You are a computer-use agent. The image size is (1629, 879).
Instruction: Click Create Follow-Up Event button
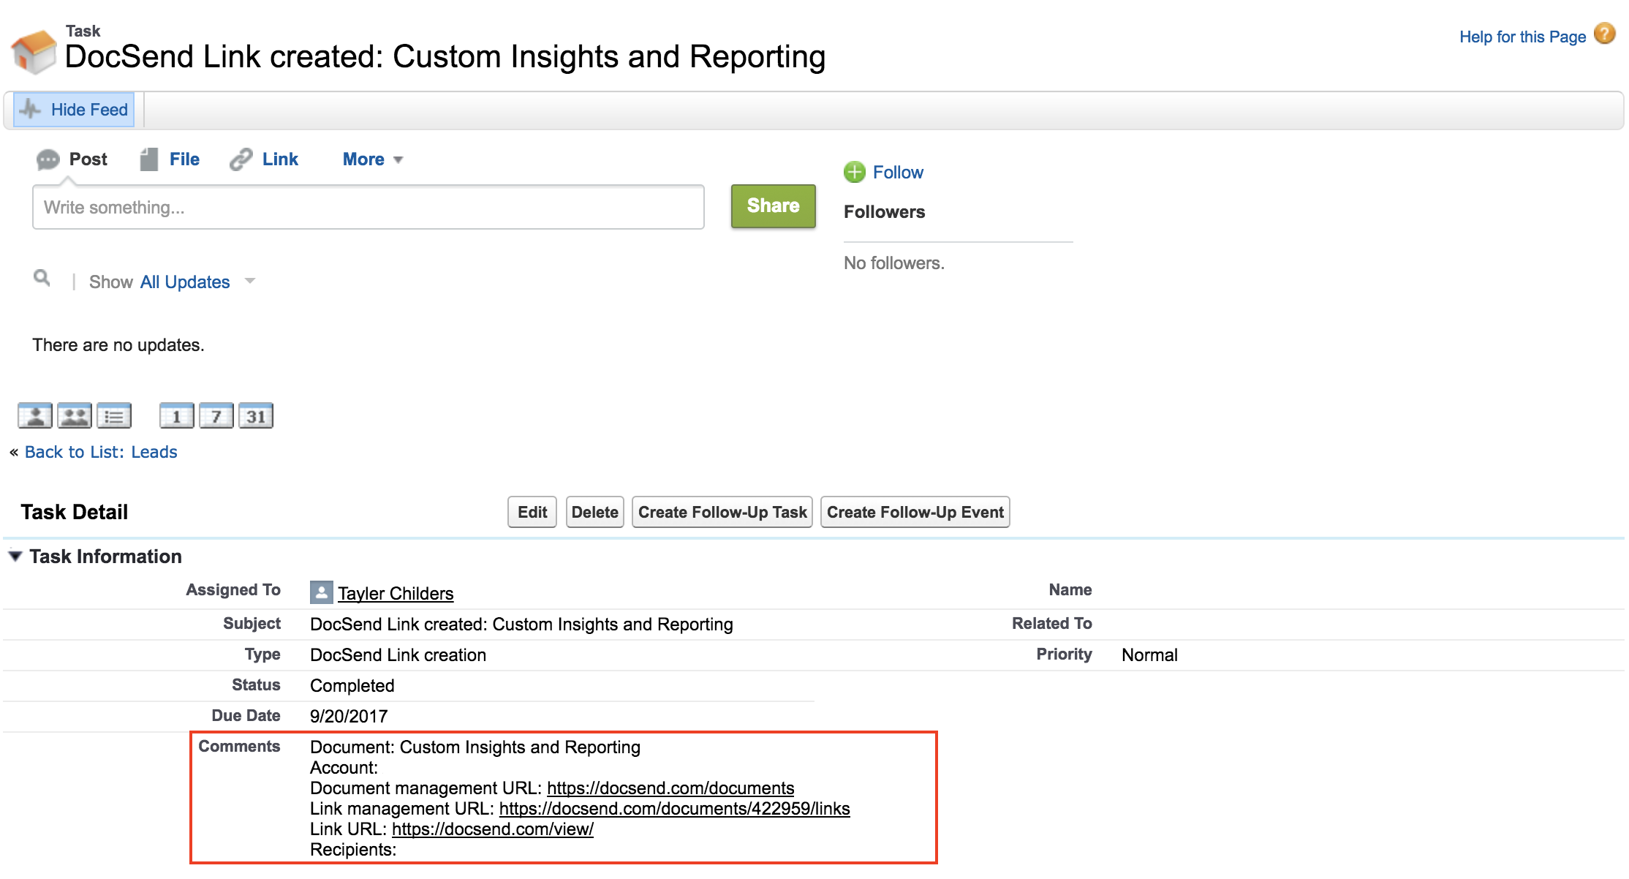click(x=915, y=512)
